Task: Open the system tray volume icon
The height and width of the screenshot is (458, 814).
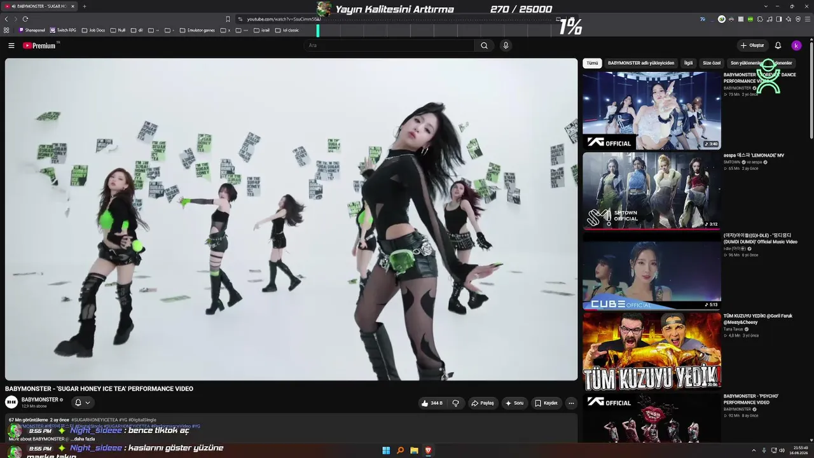Action: (782, 450)
